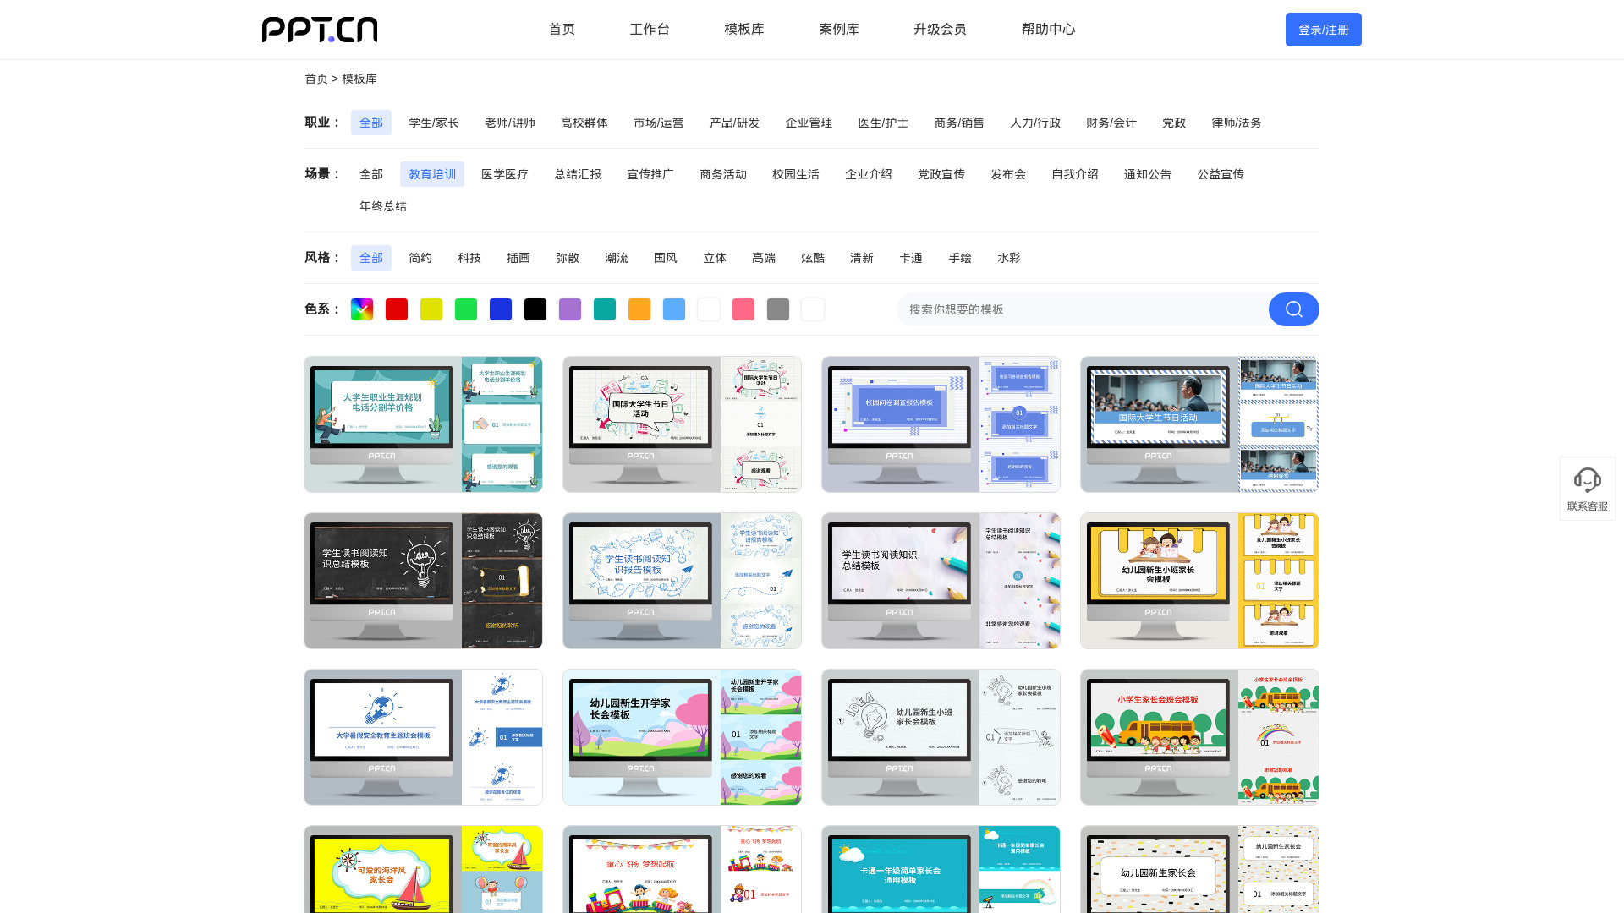Image resolution: width=1624 pixels, height=913 pixels.
Task: Select the 医学医疗 scene filter
Action: [x=505, y=174]
